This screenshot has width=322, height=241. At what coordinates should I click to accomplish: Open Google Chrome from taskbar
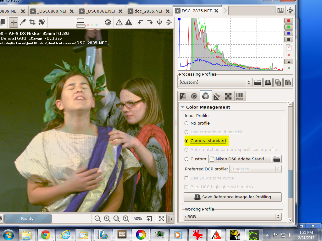pos(46,234)
